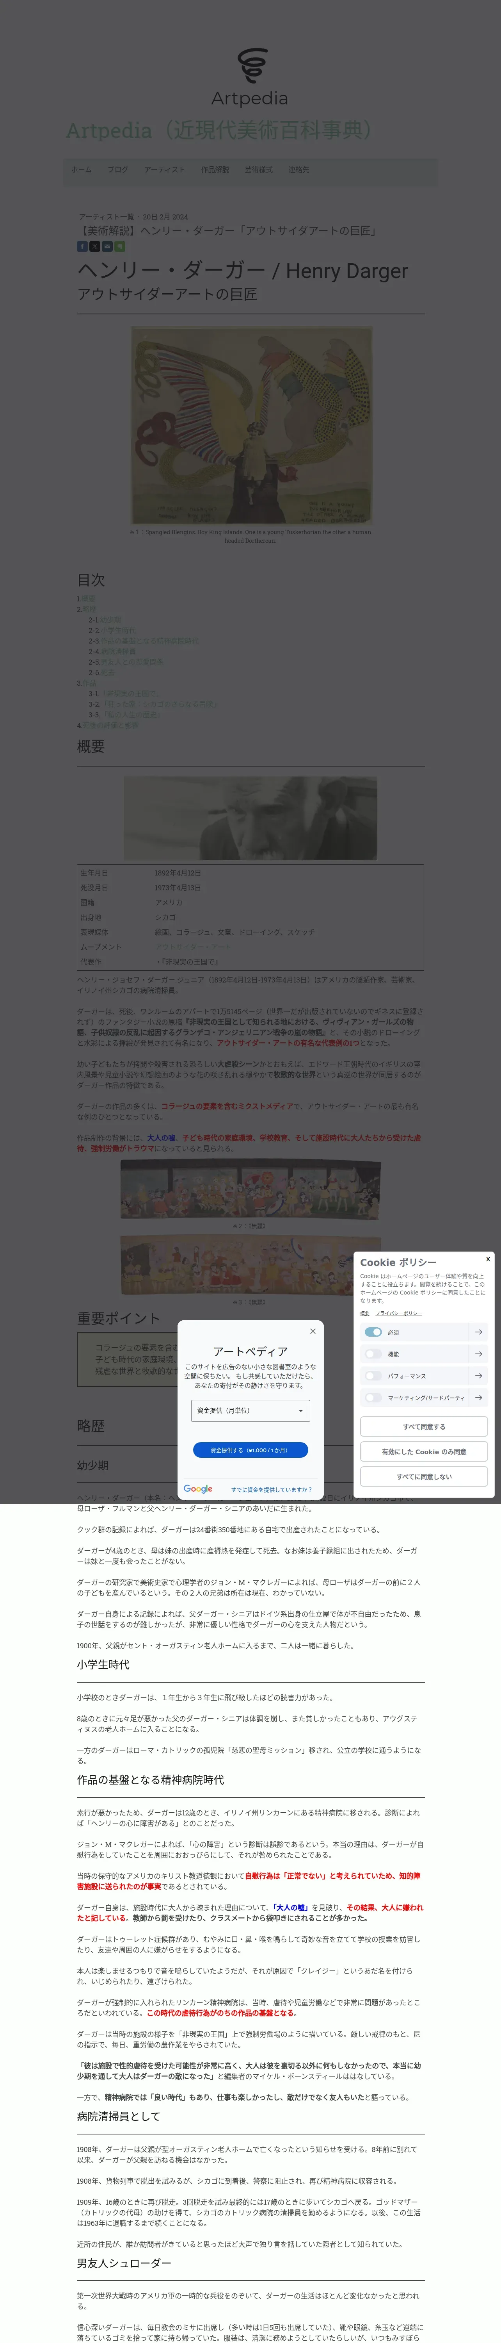
Task: Open details arrow for パフォーマンス cookies
Action: click(x=479, y=1375)
